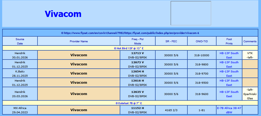
Task: Click source Hendrik 20.03.2026 cell
Action: click(x=20, y=94)
